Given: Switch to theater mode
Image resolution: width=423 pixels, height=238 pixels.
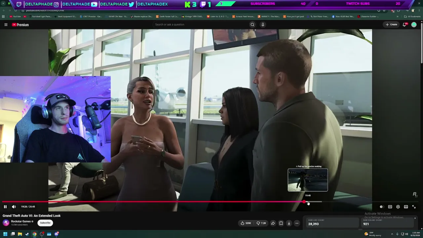Looking at the screenshot, I should click(406, 207).
